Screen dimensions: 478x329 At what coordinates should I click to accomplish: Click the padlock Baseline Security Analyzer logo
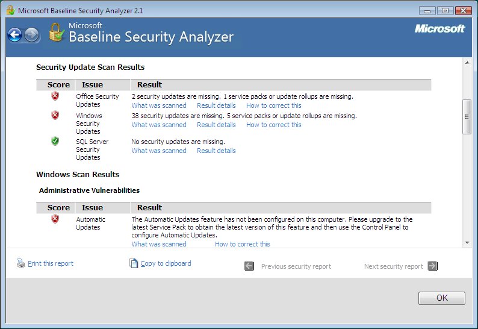point(57,33)
